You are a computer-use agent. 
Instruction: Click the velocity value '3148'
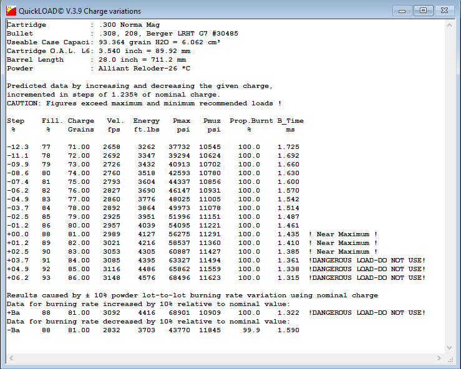click(112, 278)
